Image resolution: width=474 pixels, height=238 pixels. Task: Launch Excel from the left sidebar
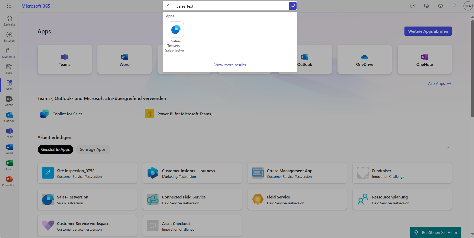[x=9, y=165]
